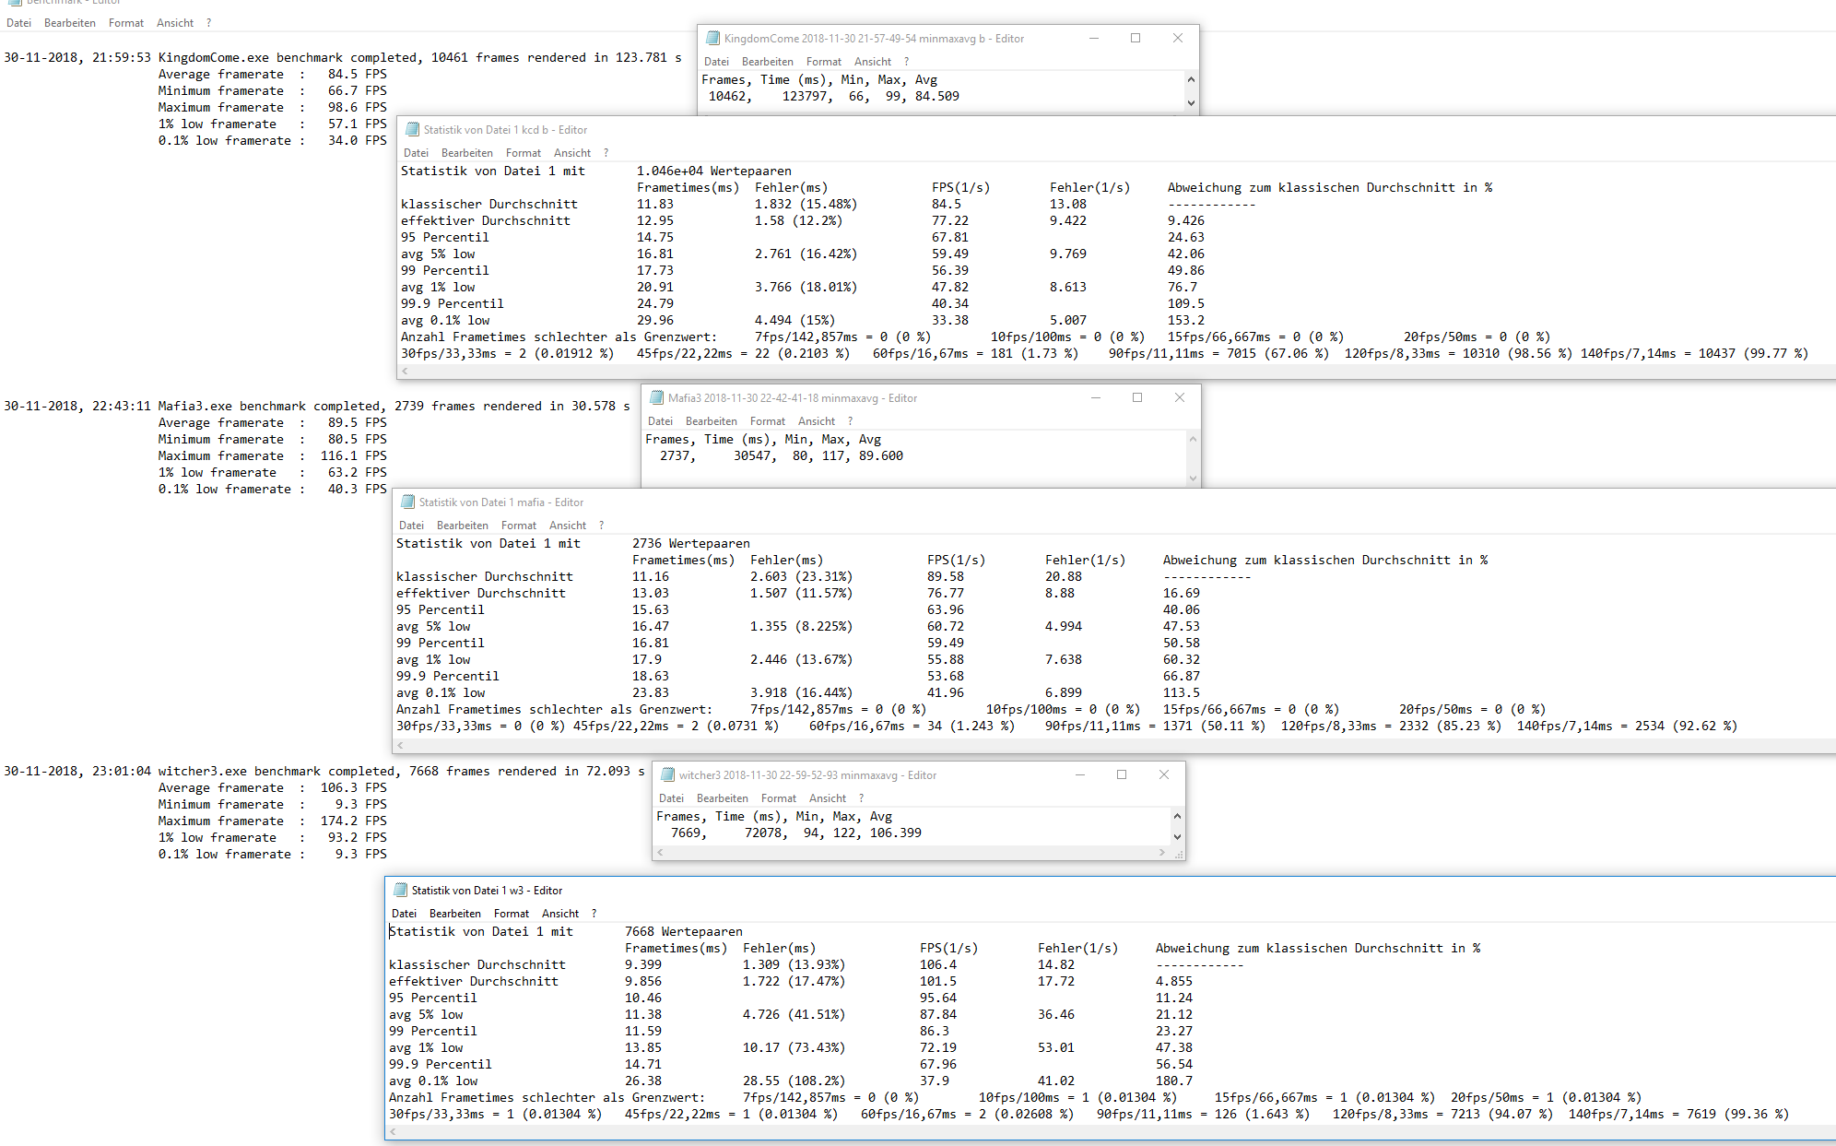Open the Ansicht menu of the top-left benchmark editor

174,23
